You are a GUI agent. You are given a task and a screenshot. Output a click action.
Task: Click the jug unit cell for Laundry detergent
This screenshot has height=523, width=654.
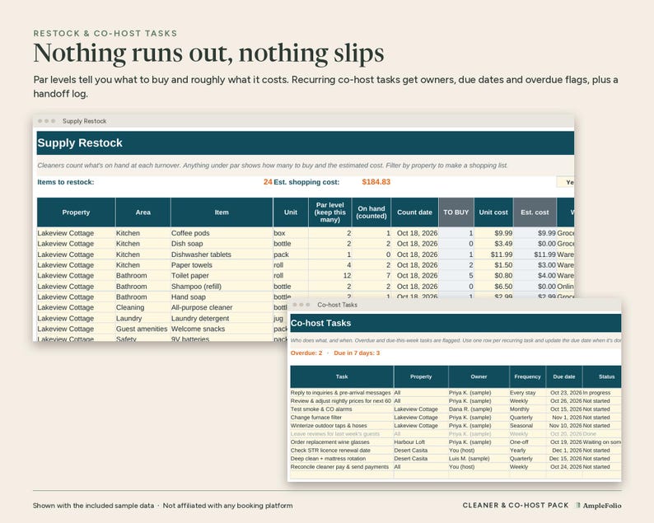pos(278,318)
